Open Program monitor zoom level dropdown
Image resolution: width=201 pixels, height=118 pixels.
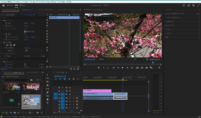click(x=104, y=59)
